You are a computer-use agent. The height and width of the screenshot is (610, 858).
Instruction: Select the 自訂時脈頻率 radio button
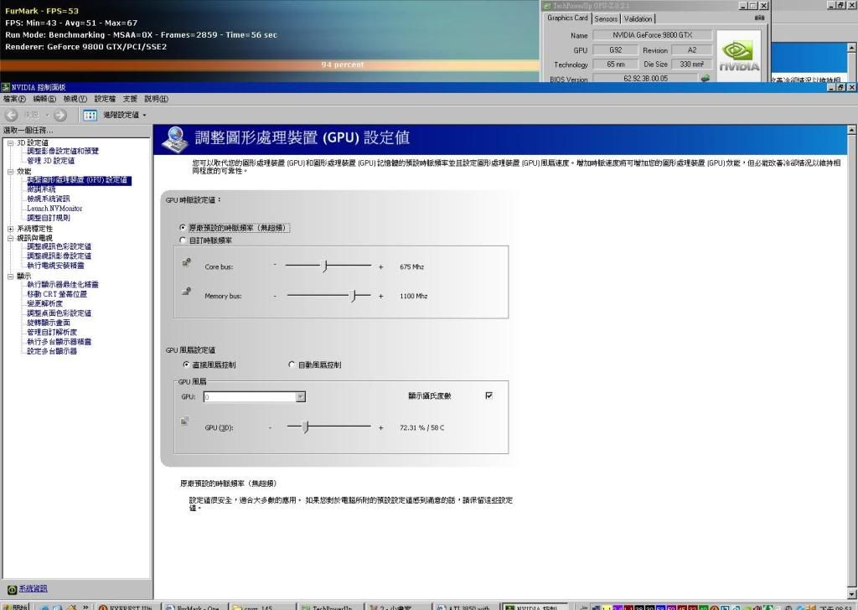(183, 240)
